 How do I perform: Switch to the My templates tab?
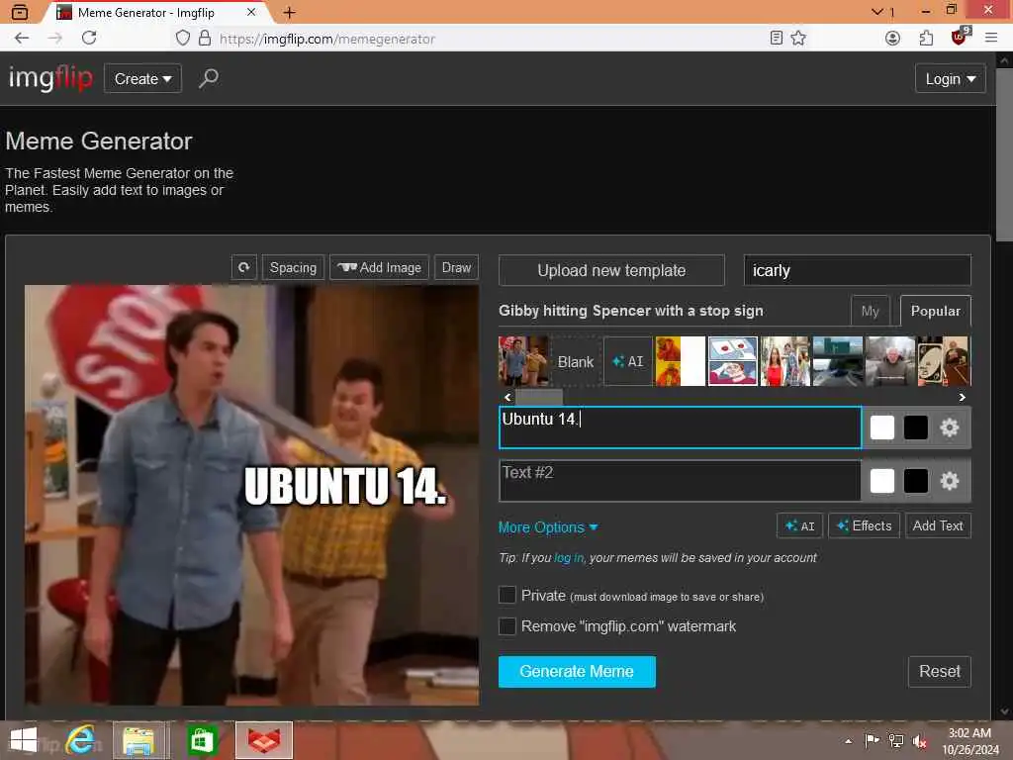pos(871,311)
